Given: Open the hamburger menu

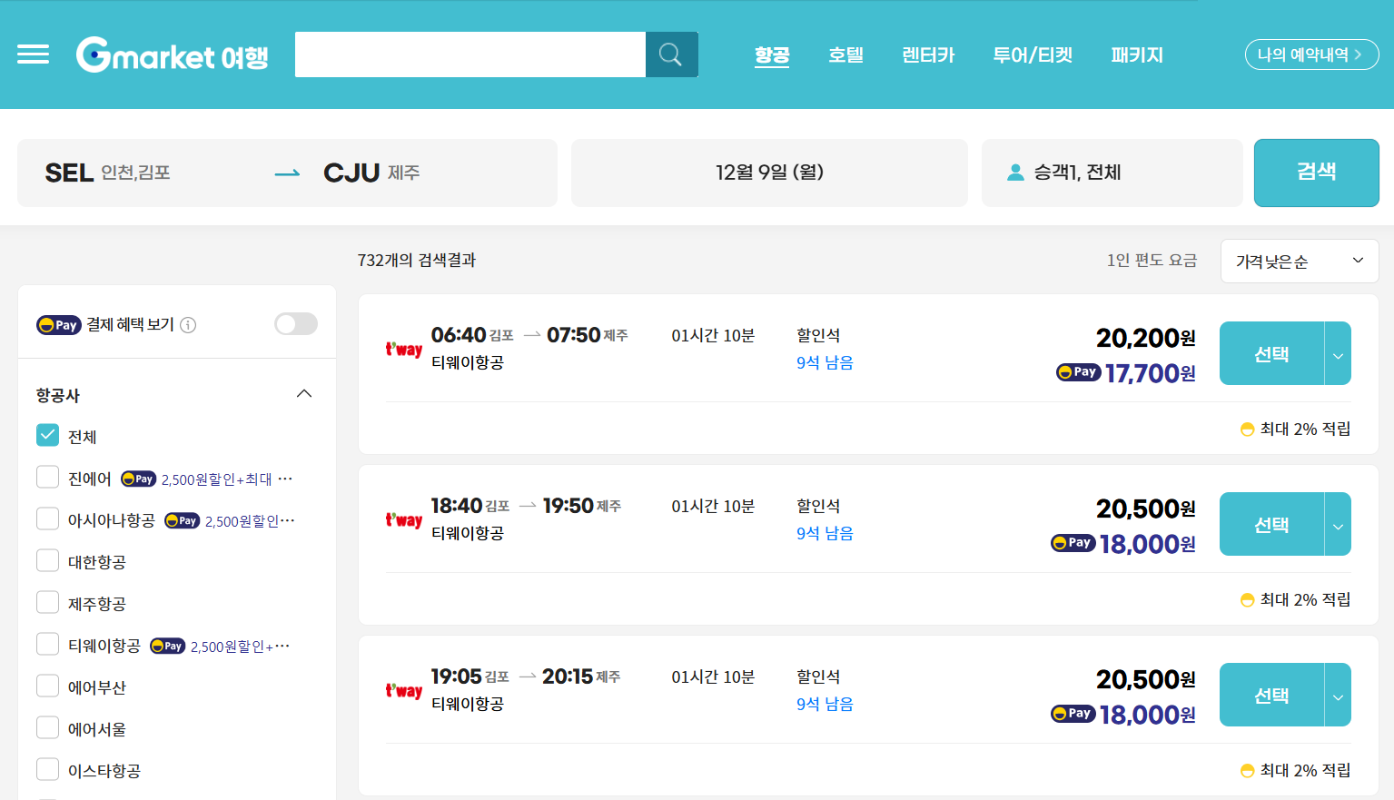Looking at the screenshot, I should [34, 54].
